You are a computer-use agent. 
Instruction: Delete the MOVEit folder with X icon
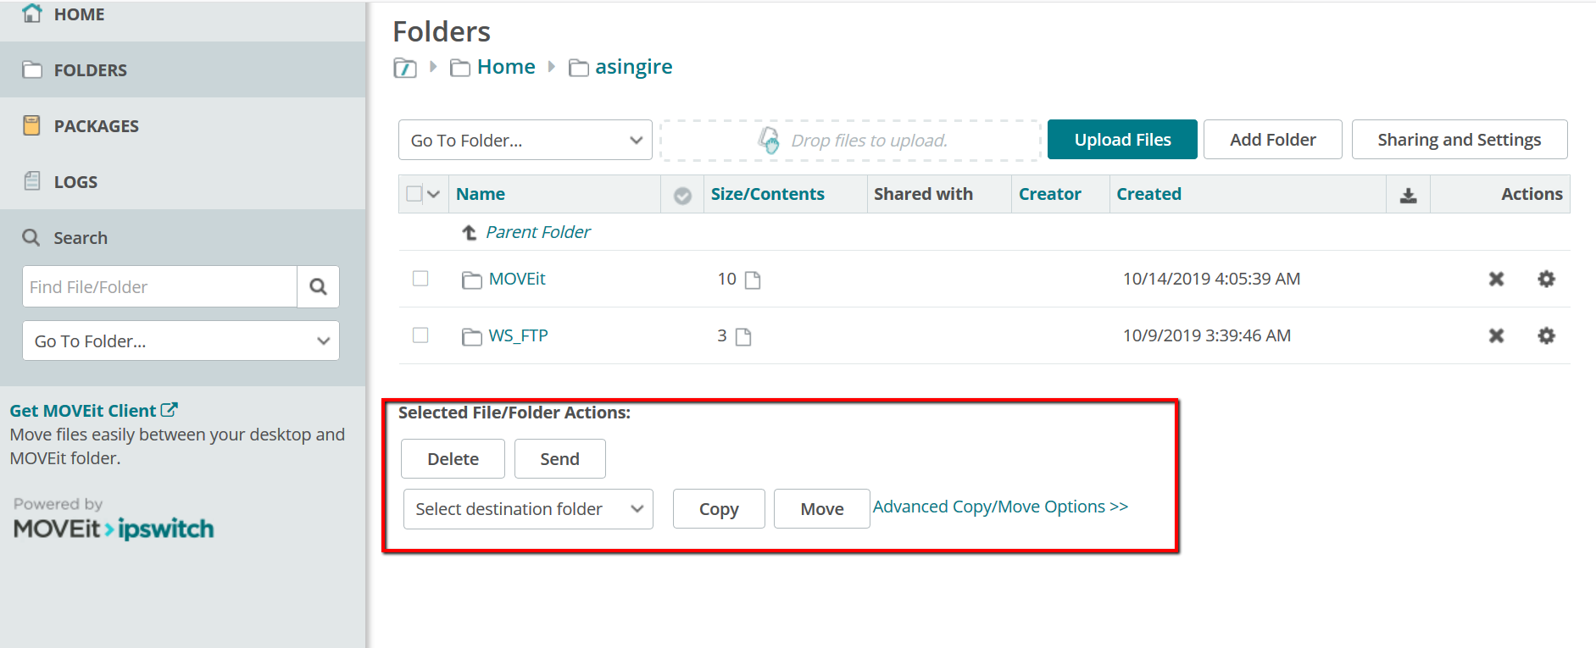point(1496,279)
